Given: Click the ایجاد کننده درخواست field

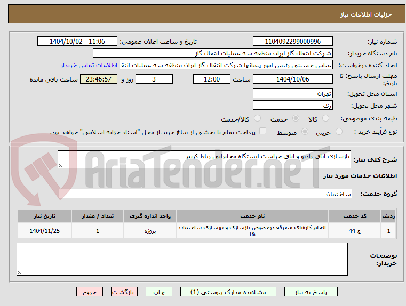Looking at the screenshot, I should [226, 65].
